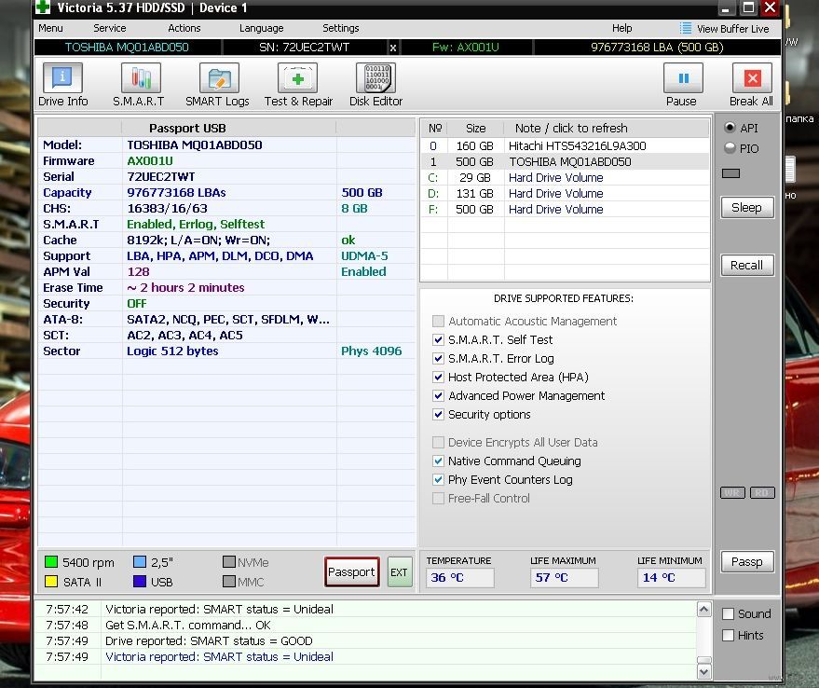
Task: Click the View Buffer Live icon
Action: click(686, 28)
